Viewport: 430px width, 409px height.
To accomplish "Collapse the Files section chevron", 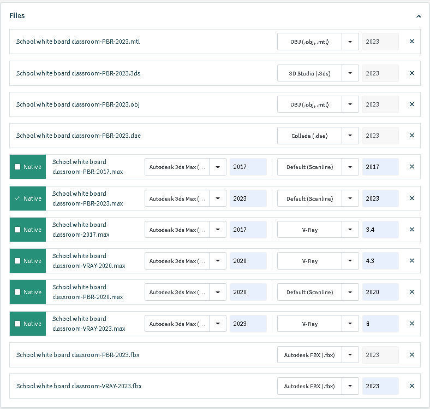I will [x=419, y=16].
